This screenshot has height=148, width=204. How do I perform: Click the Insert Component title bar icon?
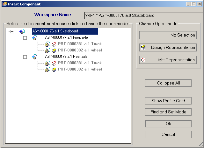point(4,4)
